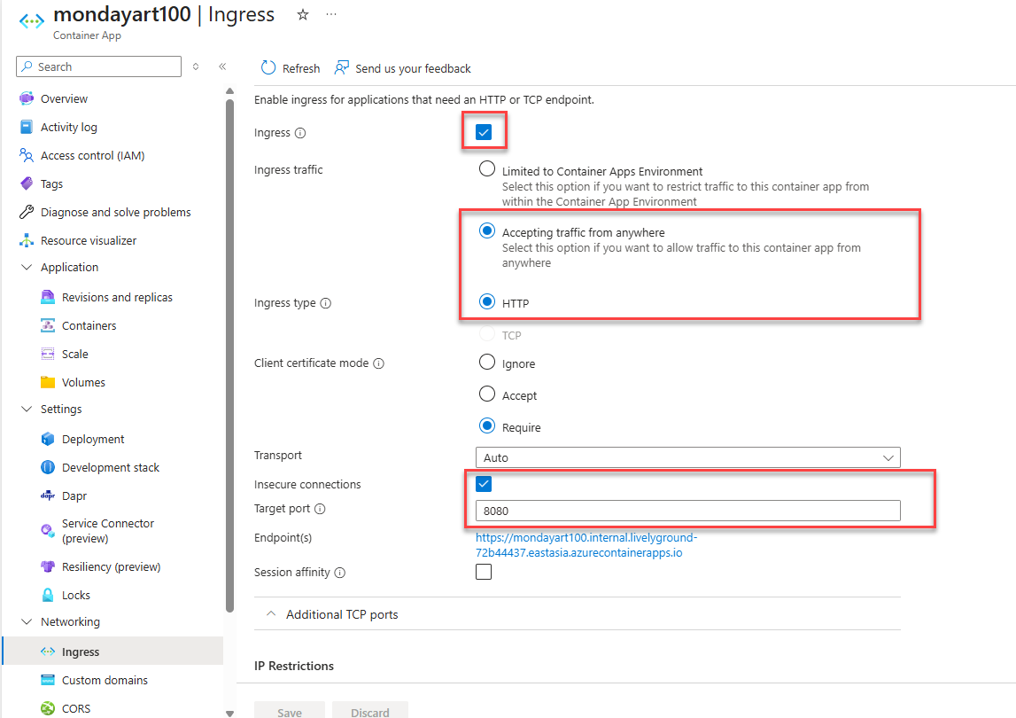The width and height of the screenshot is (1016, 718).
Task: Click the Dapr icon
Action: click(48, 496)
